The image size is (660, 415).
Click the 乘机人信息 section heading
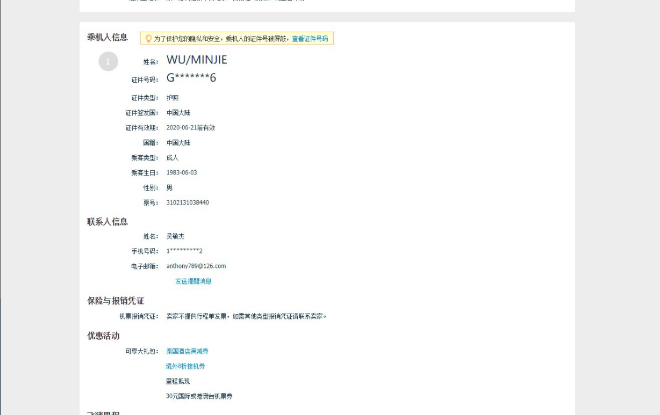(107, 37)
